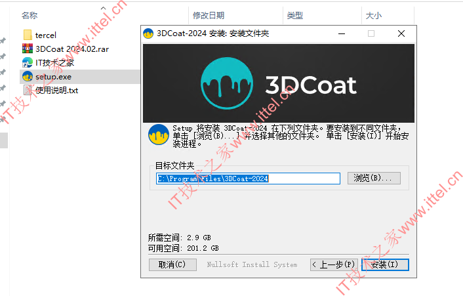Select the setup.exe application icon
463x296 pixels.
pyautogui.click(x=28, y=77)
